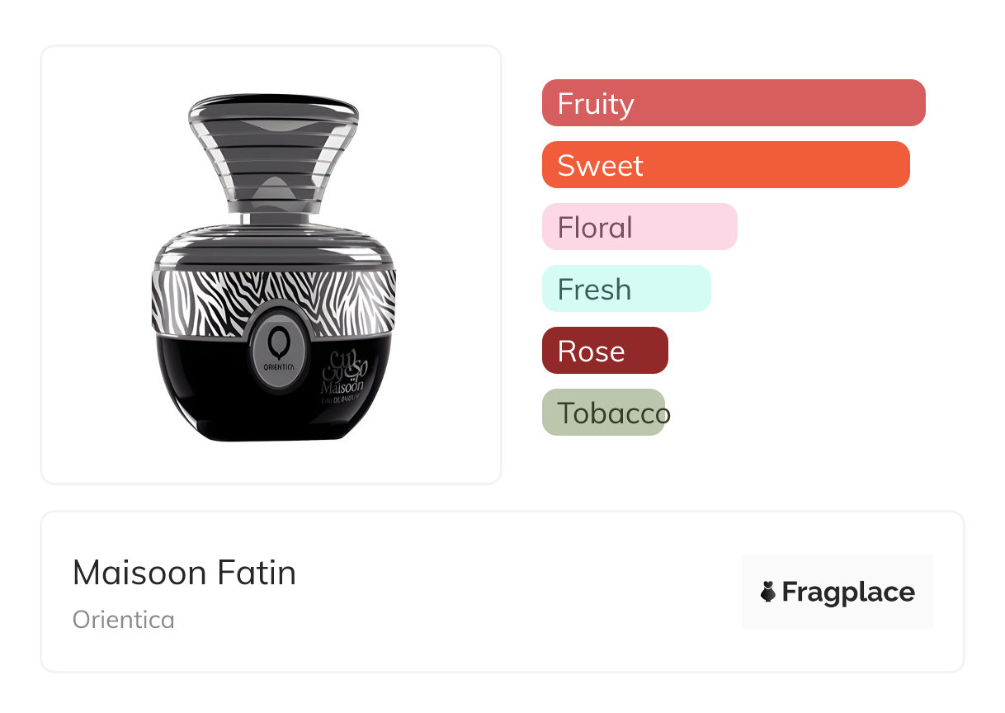Viewport: 1005px width, 713px height.
Task: Click the Fruity accord bar
Action: (x=733, y=103)
